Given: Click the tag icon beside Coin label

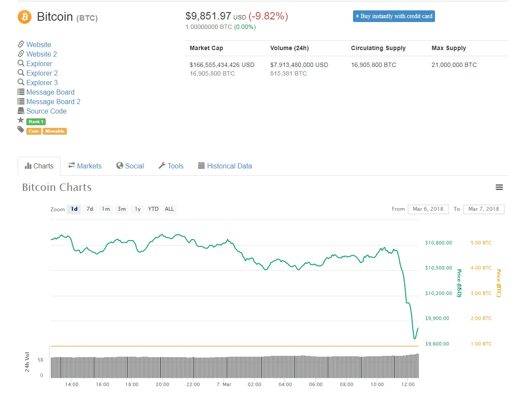Looking at the screenshot, I should click(x=21, y=130).
